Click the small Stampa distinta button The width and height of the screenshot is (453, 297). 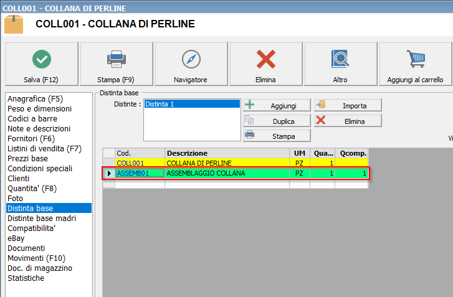pos(277,135)
